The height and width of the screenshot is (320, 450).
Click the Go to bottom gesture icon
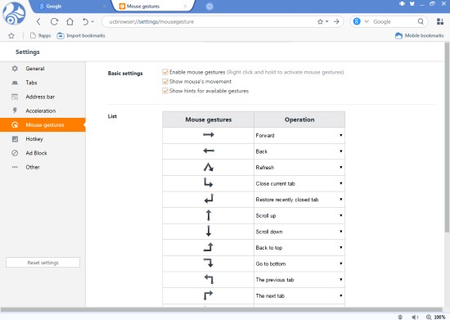pyautogui.click(x=209, y=263)
